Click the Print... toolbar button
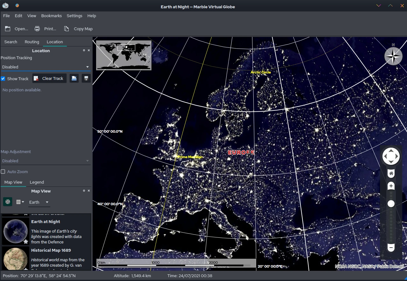Image resolution: width=407 pixels, height=281 pixels. [46, 29]
